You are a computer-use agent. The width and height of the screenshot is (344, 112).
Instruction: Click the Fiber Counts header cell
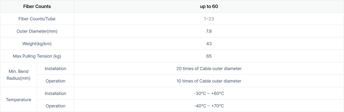pos(37,6)
